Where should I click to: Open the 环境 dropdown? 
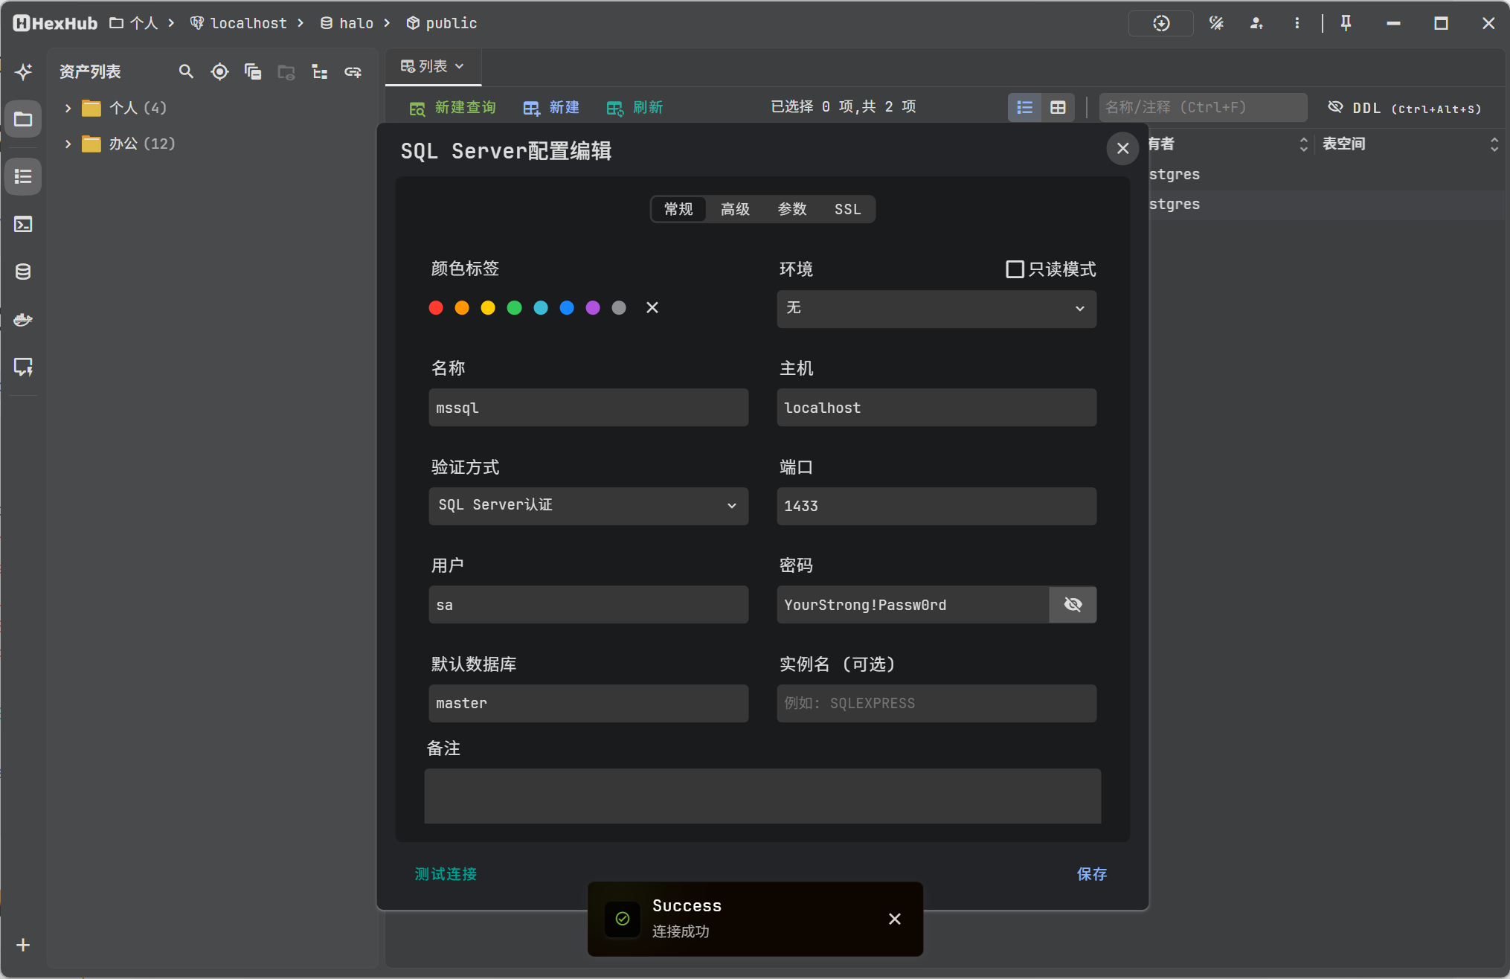coord(936,308)
